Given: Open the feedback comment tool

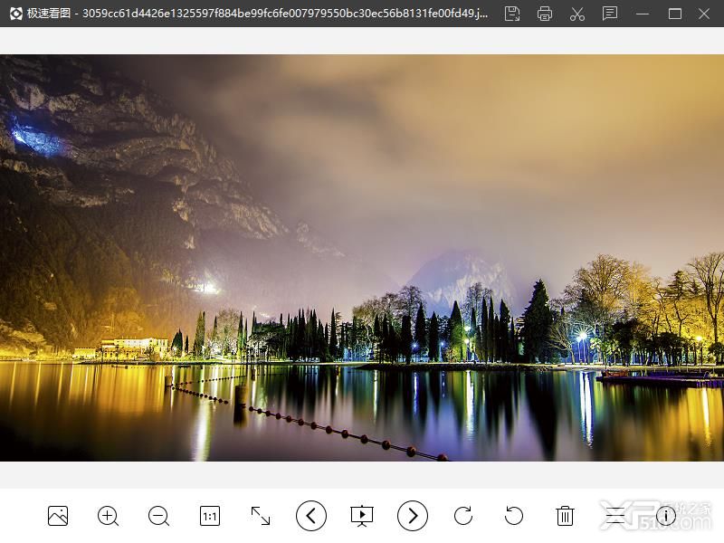Looking at the screenshot, I should pyautogui.click(x=609, y=14).
